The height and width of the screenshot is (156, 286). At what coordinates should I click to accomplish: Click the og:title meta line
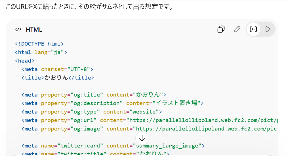94,95
